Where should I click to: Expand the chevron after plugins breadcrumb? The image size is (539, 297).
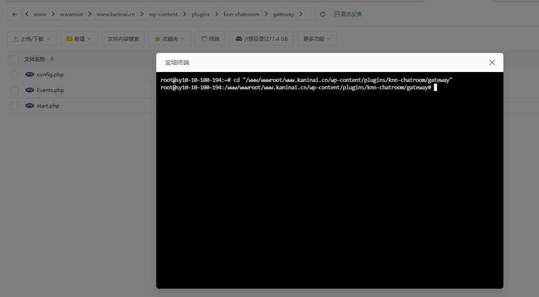[x=216, y=14]
